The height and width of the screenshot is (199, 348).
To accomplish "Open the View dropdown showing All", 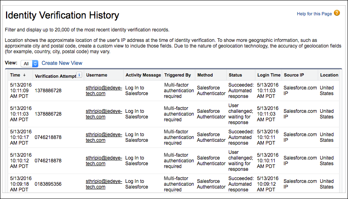I will (29, 64).
